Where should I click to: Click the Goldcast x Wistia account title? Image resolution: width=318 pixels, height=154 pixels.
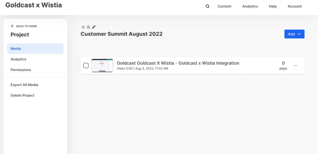[x=33, y=5]
